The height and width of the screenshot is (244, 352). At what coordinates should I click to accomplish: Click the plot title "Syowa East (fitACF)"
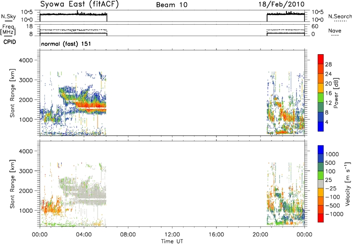[79, 4]
